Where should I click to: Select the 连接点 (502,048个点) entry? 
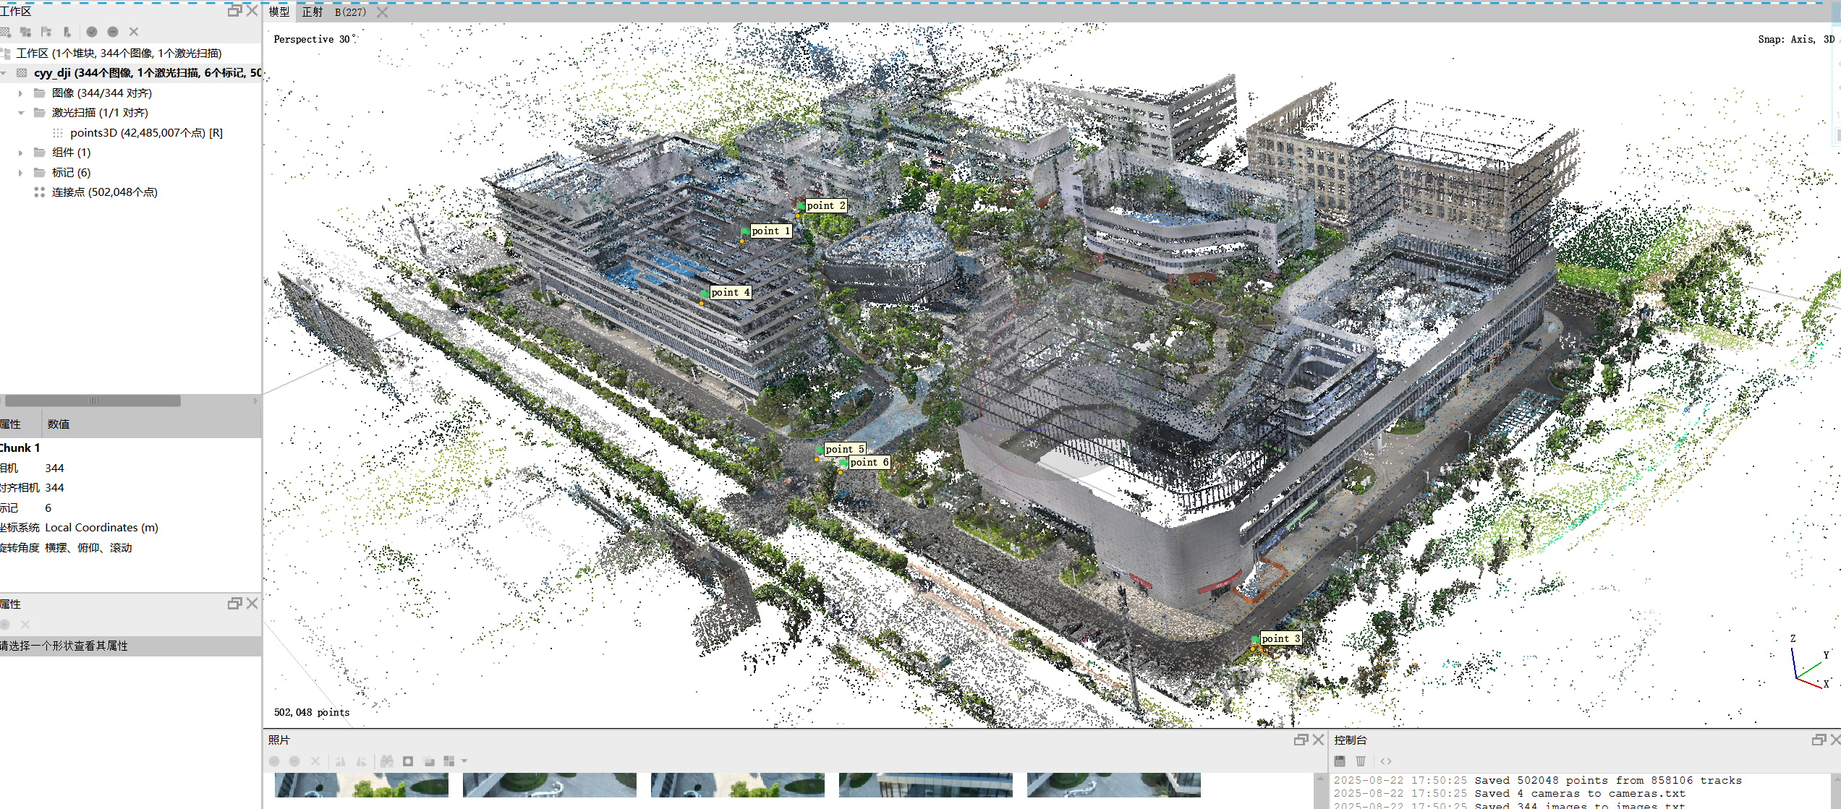point(104,192)
